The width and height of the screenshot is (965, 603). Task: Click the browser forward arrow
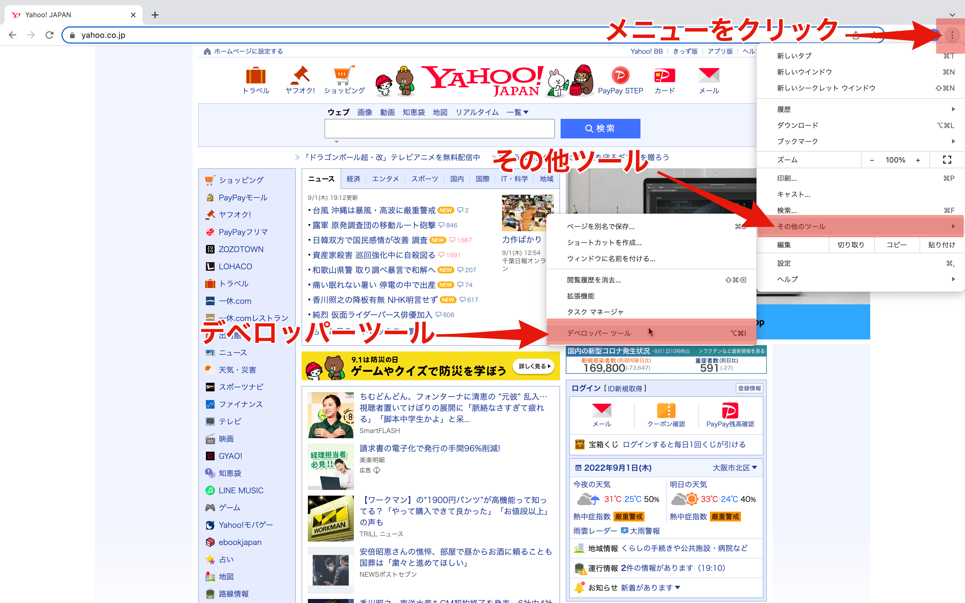(x=31, y=35)
